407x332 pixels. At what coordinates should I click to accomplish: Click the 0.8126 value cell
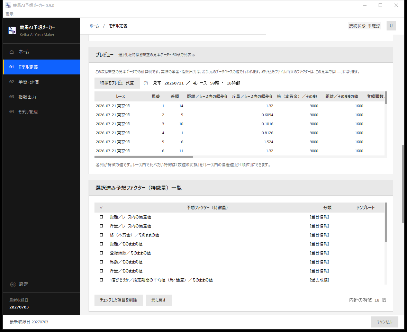[x=267, y=133]
